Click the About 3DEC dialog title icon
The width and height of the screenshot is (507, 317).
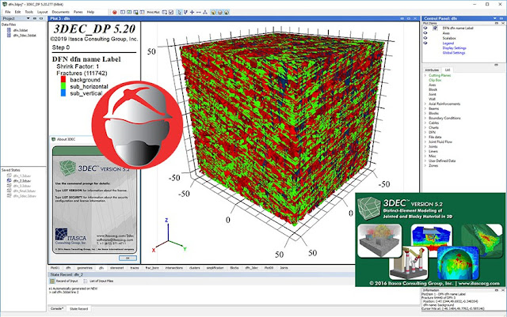(53, 139)
